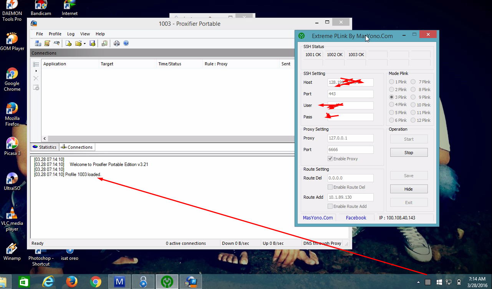The image size is (492, 289).
Task: Open the MasYono.Com link
Action: pyautogui.click(x=318, y=218)
